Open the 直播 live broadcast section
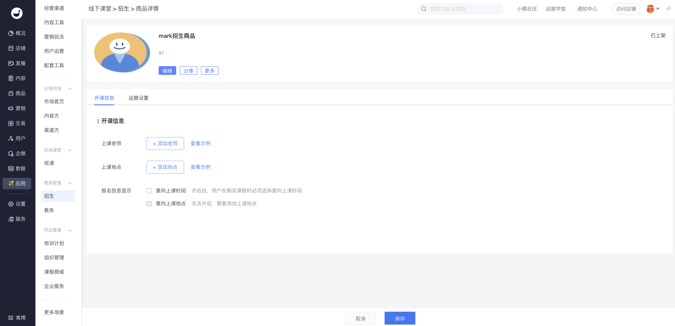Viewport: 675px width, 326px height. point(17,63)
